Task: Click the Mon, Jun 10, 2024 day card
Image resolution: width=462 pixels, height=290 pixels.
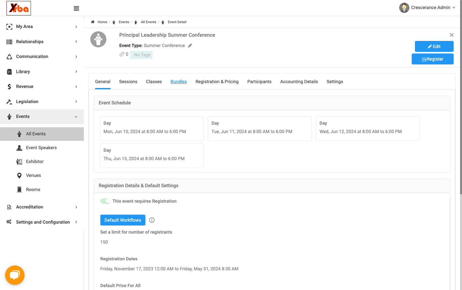Action: click(152, 128)
